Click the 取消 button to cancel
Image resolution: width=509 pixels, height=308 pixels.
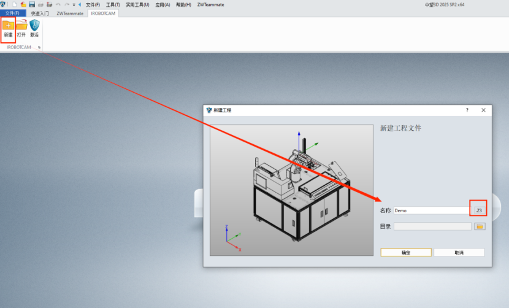[459, 252]
